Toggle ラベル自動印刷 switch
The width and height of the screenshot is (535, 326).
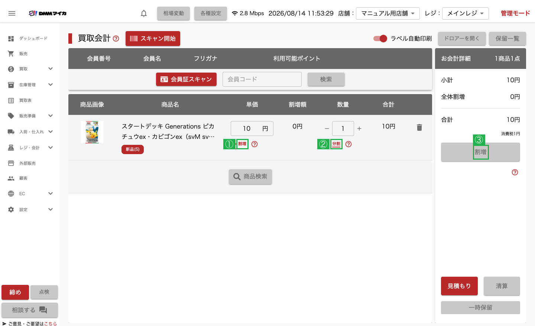pos(380,39)
